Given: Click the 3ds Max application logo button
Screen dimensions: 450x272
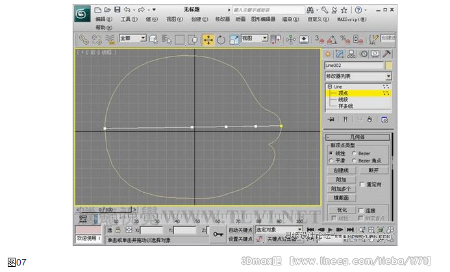Looking at the screenshot, I should coord(82,14).
